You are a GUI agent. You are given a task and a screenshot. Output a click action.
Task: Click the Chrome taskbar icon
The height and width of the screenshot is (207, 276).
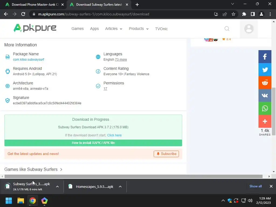33,201
